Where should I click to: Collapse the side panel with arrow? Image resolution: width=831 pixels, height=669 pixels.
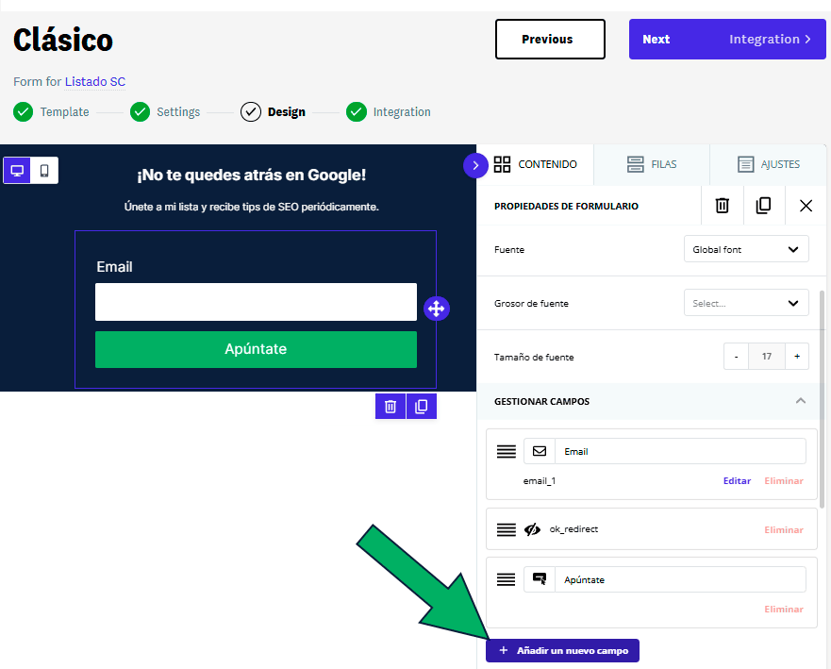[474, 165]
